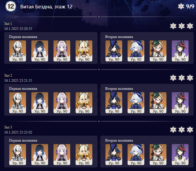196x171 pixels.
Task: Select blonde cat-eared character in Зал 3
Action: 84,155
